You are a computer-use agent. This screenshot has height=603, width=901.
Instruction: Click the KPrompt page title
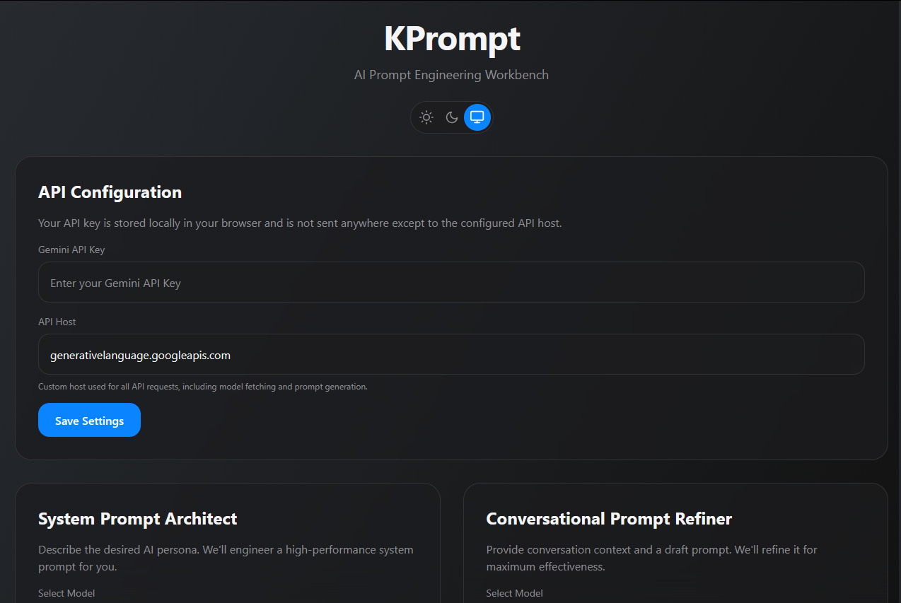pos(451,38)
